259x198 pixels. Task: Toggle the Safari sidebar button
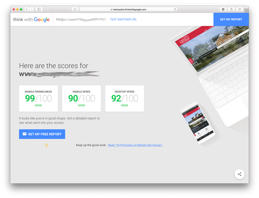39,9
